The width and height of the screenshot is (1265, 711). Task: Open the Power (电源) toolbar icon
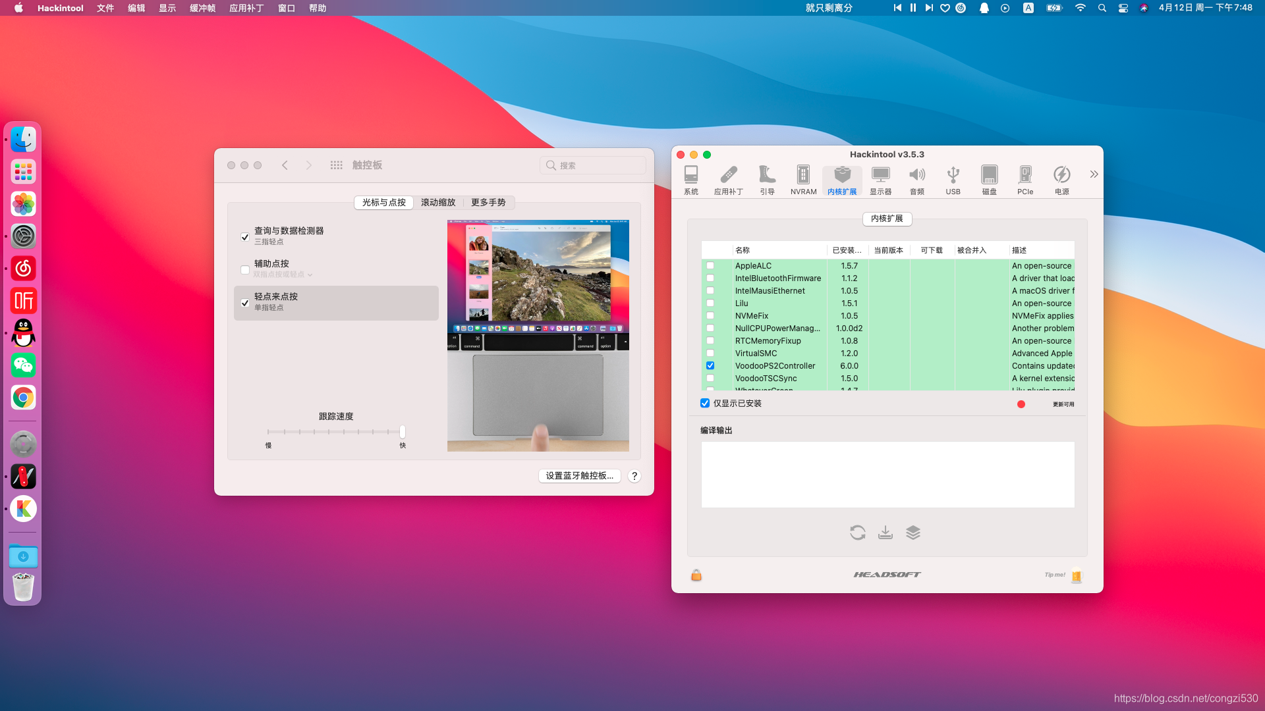pos(1061,180)
